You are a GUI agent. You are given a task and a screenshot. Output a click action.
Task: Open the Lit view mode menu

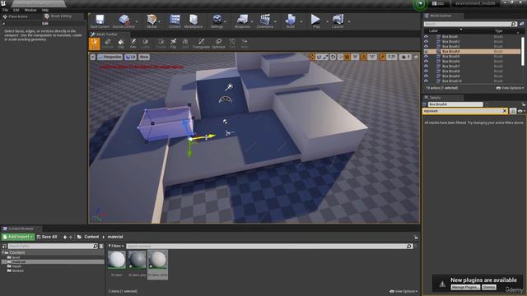130,57
